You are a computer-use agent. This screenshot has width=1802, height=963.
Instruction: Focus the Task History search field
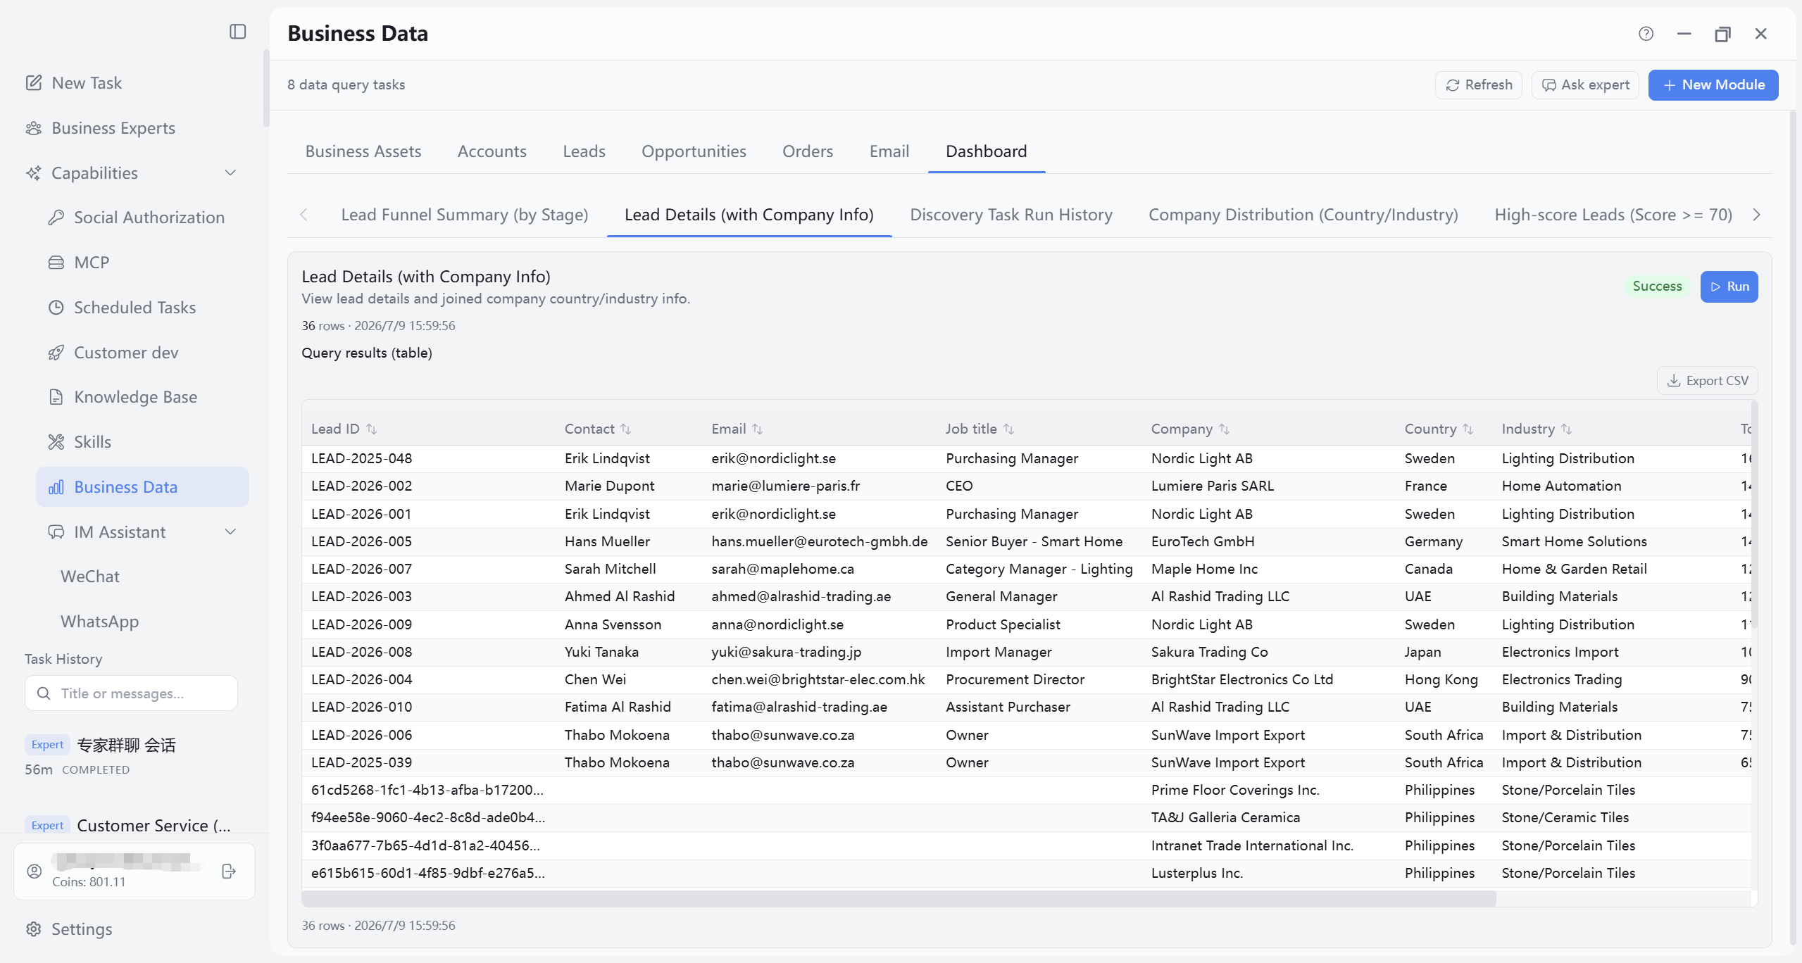131,693
